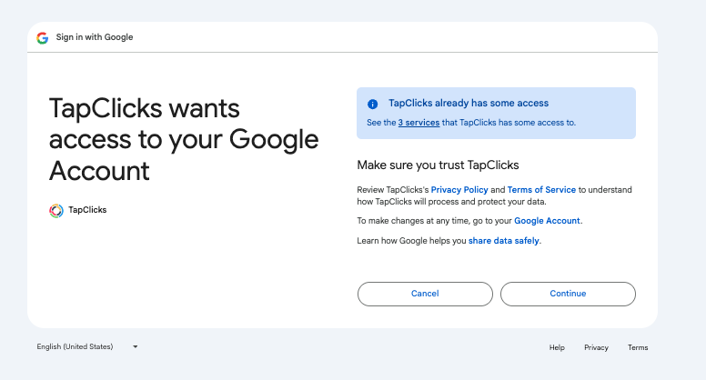
Task: Click the Google G logo
Action: pyautogui.click(x=43, y=38)
